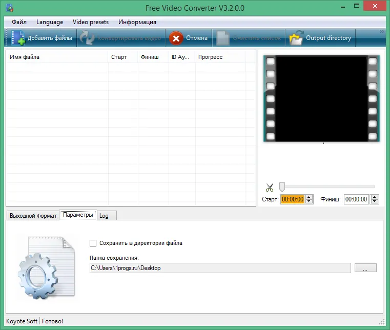The height and width of the screenshot is (330, 390).
Task: Click the Прогресс column header
Action: coord(220,57)
